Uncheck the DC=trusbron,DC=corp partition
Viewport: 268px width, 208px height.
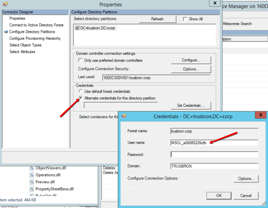(x=77, y=28)
